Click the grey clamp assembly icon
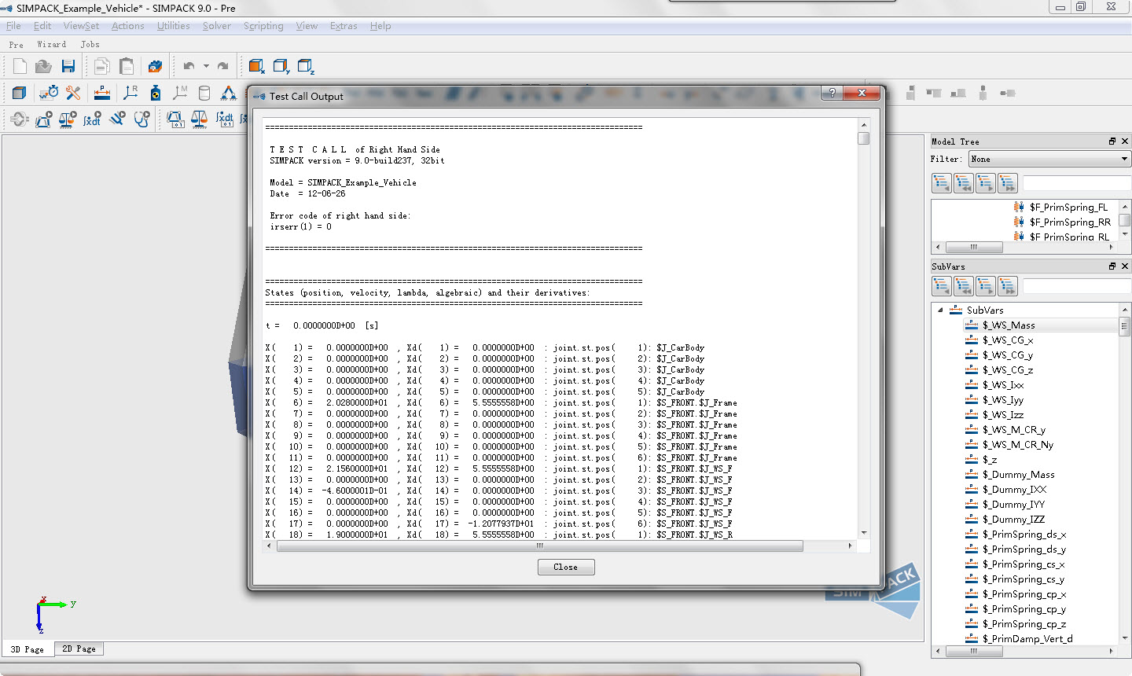The width and height of the screenshot is (1132, 676). pyautogui.click(x=20, y=119)
